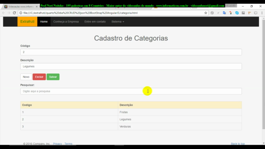Click the colorful figure extension icon

coord(231,13)
